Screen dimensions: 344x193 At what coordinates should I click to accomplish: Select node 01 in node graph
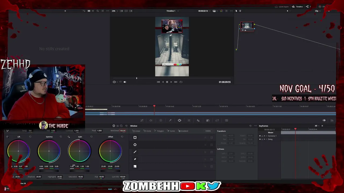click(247, 27)
